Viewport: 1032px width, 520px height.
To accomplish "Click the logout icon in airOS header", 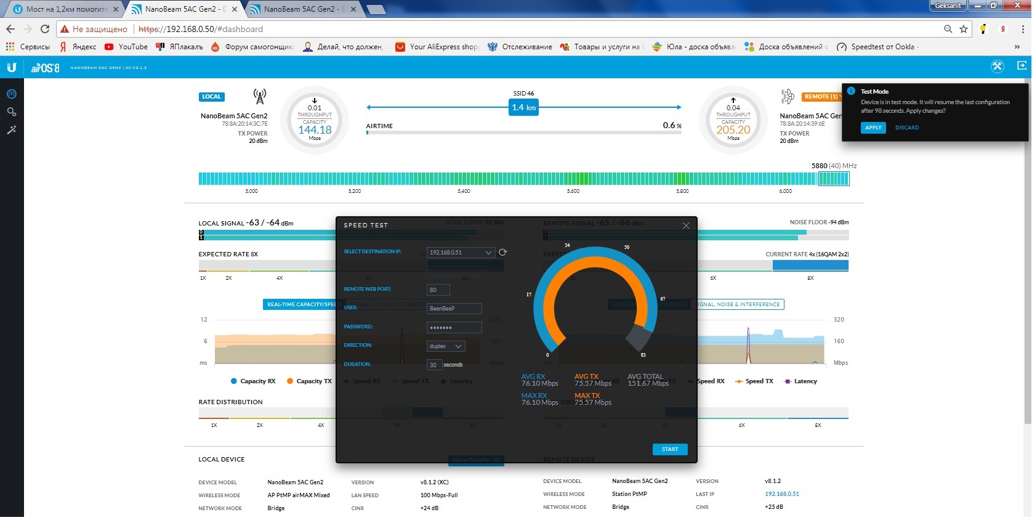I will [1022, 65].
